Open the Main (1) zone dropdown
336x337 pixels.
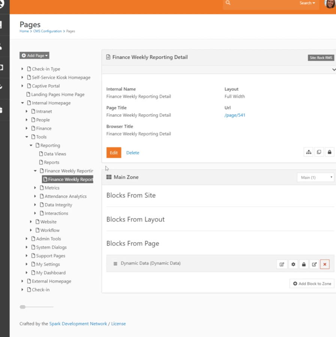click(x=315, y=177)
